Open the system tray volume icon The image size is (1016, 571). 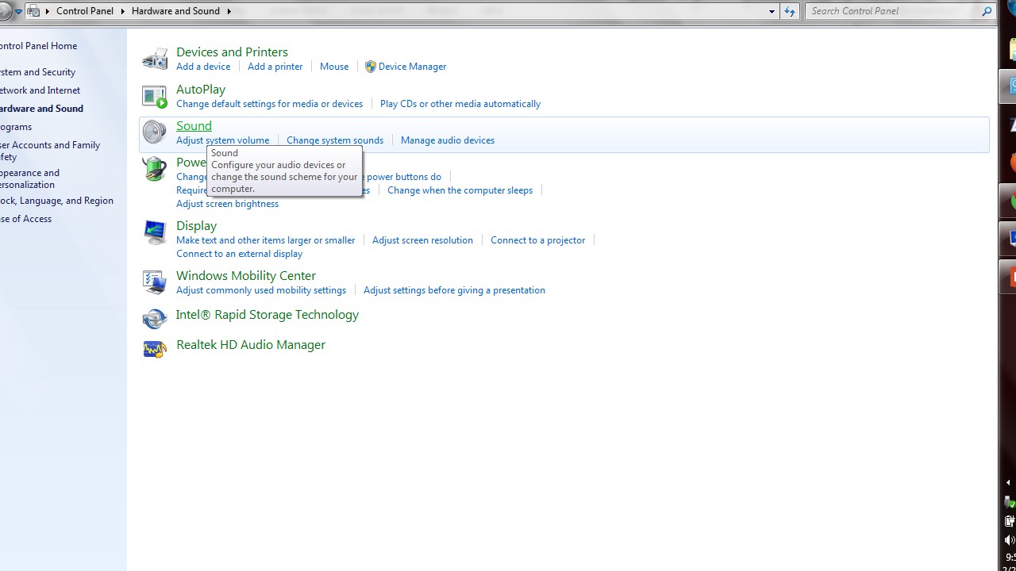click(x=1010, y=540)
